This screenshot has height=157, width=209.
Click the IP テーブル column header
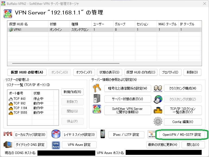pyautogui.click(x=189, y=24)
